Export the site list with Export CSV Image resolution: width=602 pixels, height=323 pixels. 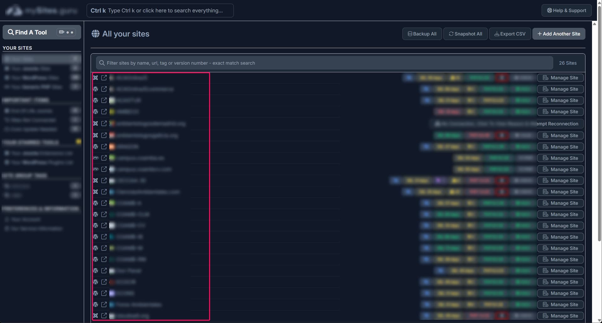(x=510, y=34)
